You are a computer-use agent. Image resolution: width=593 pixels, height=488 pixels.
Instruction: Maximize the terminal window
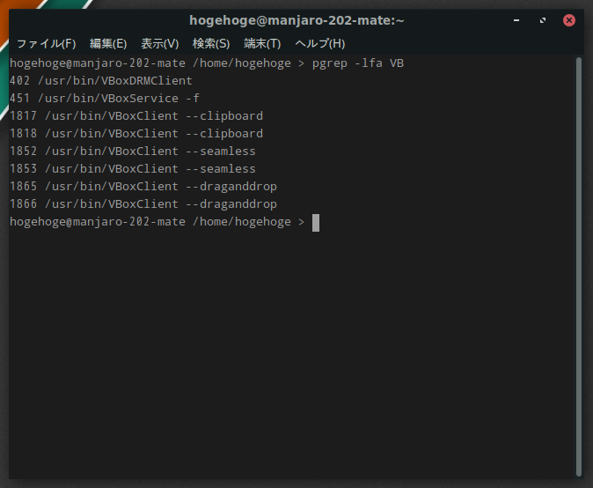tap(543, 20)
